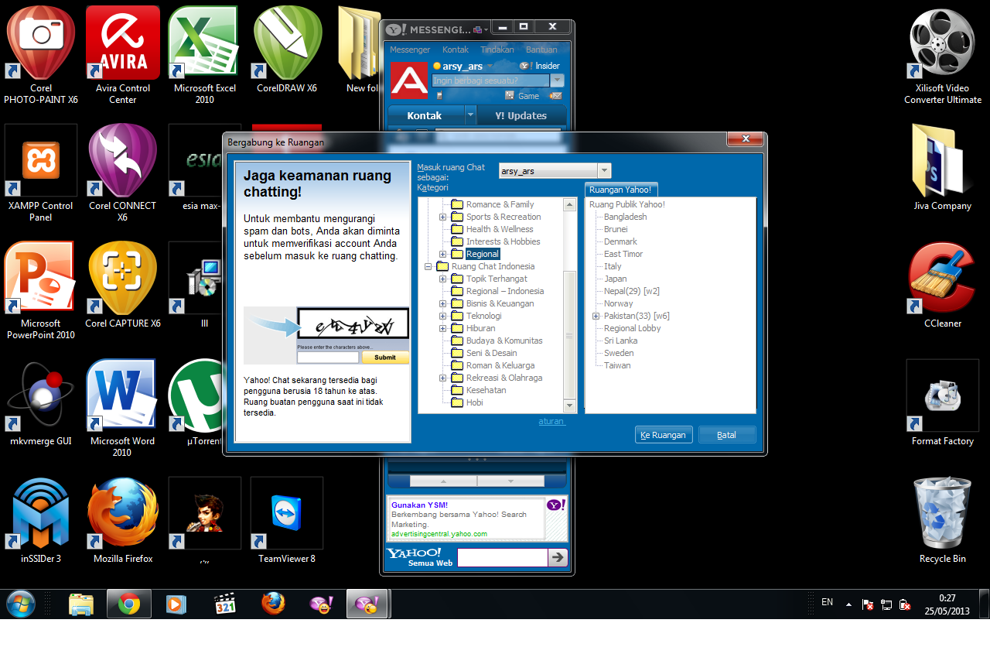This screenshot has width=990, height=647.
Task: Open the Messenger menu
Action: pos(410,50)
